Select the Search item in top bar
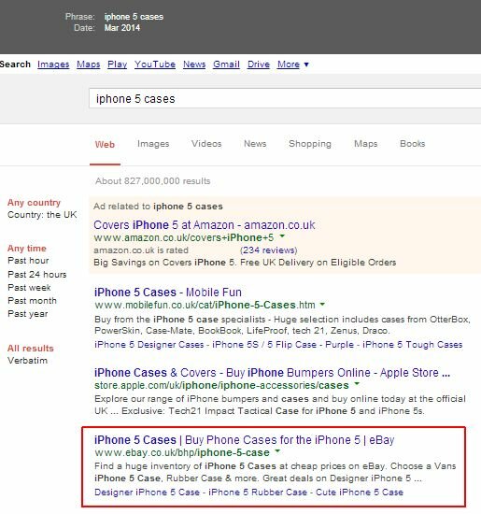The width and height of the screenshot is (481, 514). 15,64
